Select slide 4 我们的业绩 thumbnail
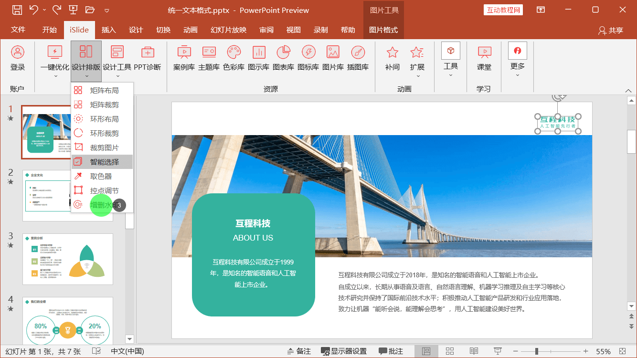 tap(68, 320)
